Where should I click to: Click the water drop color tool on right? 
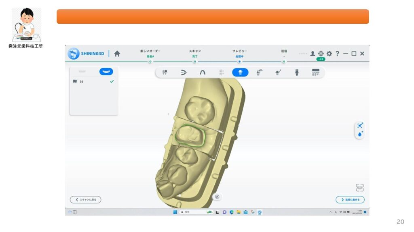click(360, 134)
